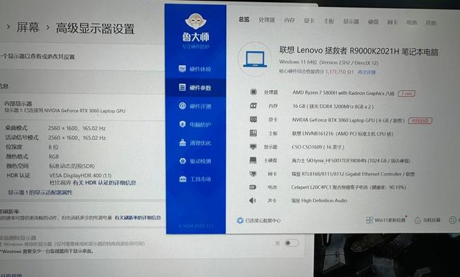This screenshot has width=460, height=277.
Task: Click the 显卡 row graphics card icon
Action: pos(253,119)
